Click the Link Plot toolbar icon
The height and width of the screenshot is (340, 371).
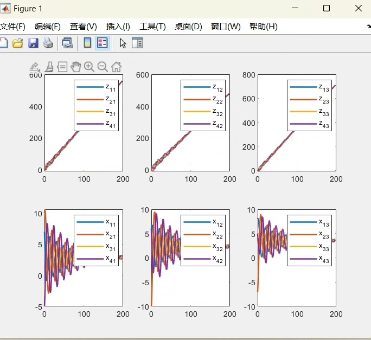pyautogui.click(x=67, y=43)
